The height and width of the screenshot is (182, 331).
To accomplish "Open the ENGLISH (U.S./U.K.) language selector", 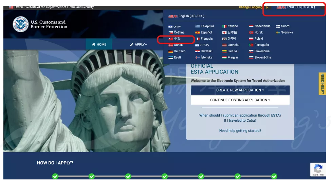I will pos(296,7).
